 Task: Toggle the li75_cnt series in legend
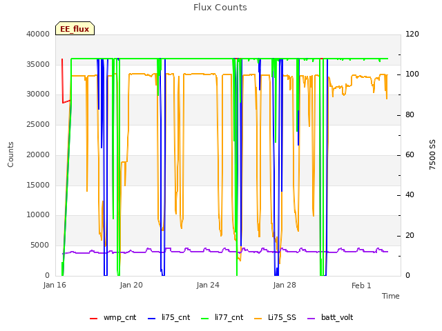click(169, 317)
